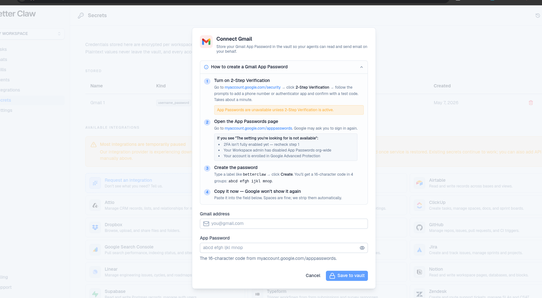Click the Linear integration icon
Viewport: 542px width, 298px height.
point(95,272)
